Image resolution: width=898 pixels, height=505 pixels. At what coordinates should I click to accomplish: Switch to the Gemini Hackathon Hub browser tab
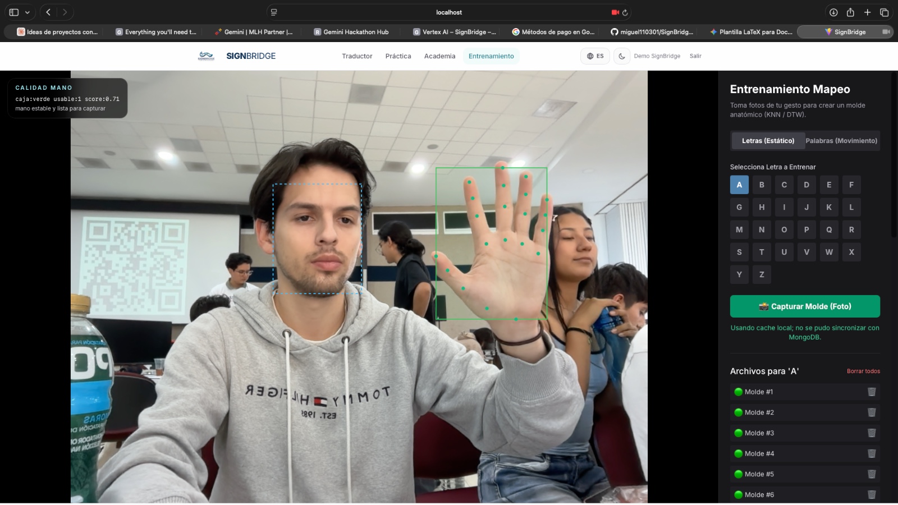point(351,32)
